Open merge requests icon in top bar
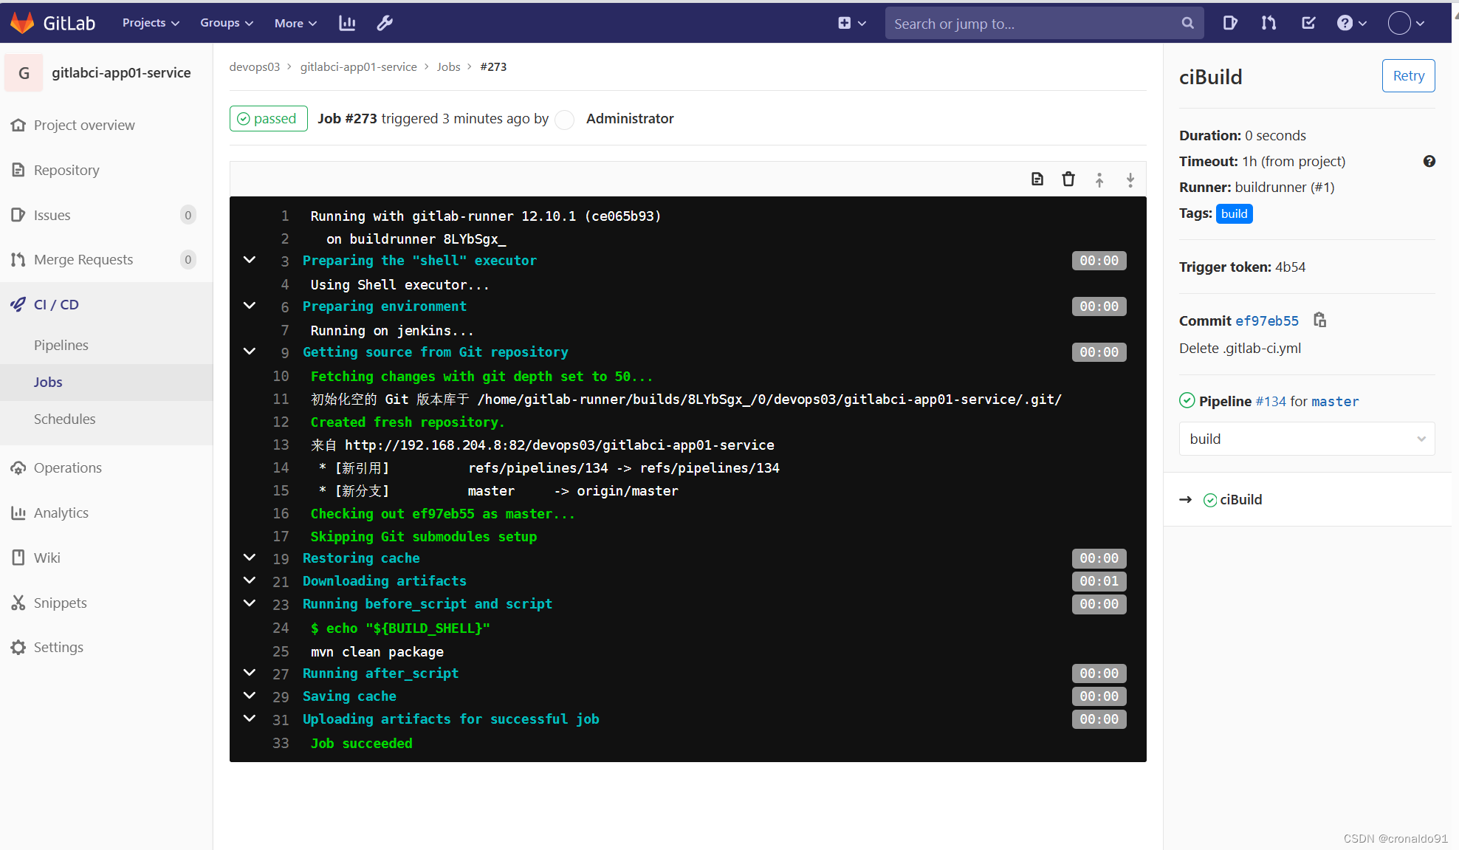Viewport: 1459px width, 850px height. click(x=1269, y=23)
